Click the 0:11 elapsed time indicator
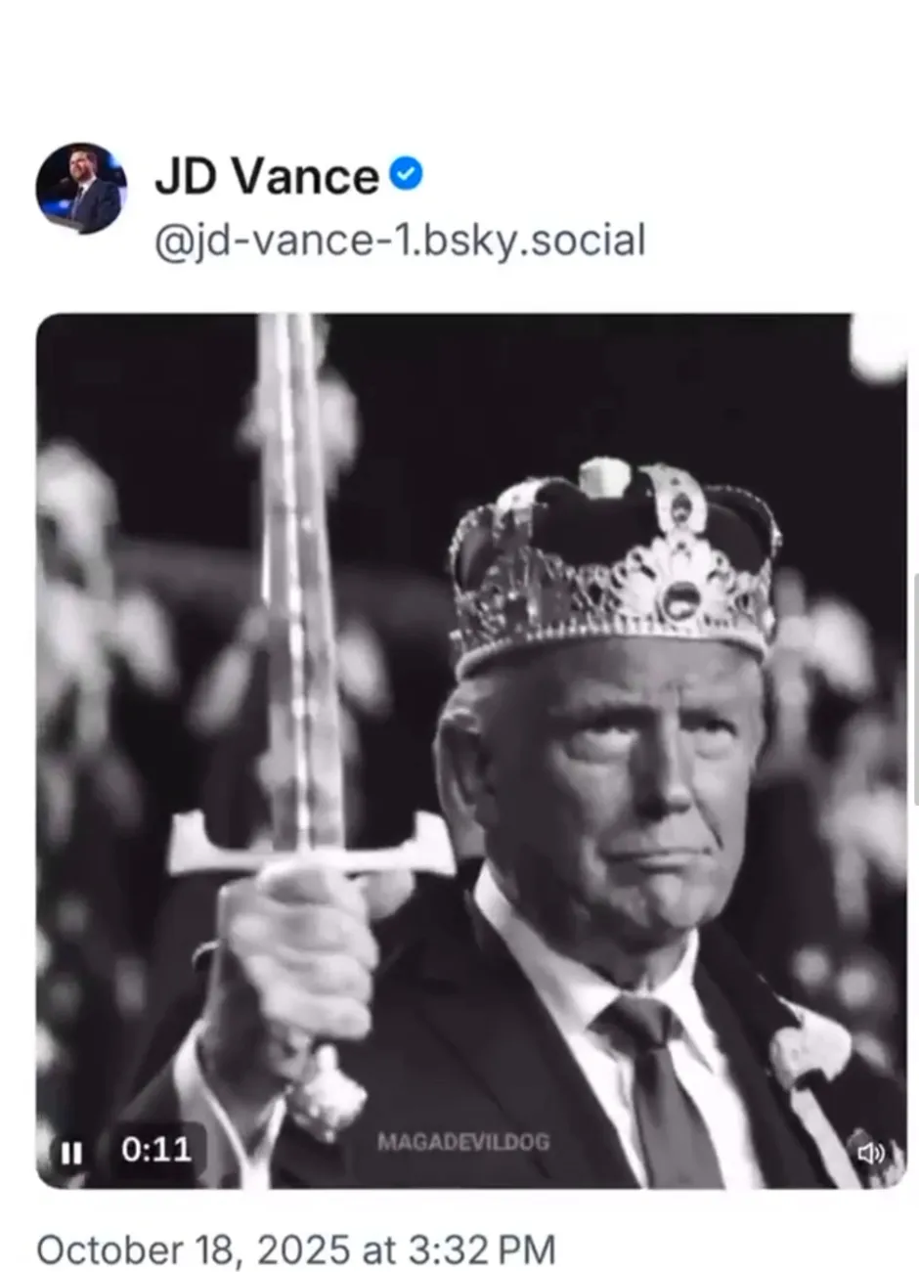This screenshot has width=919, height=1272. tap(156, 1150)
